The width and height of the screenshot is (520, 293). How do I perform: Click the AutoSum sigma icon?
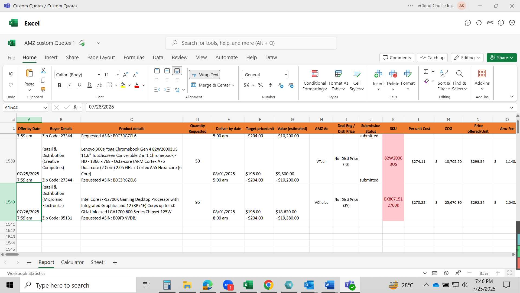tap(426, 72)
